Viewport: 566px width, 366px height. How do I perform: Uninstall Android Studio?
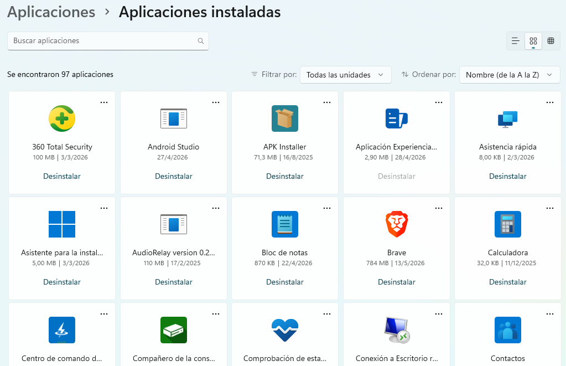[174, 176]
